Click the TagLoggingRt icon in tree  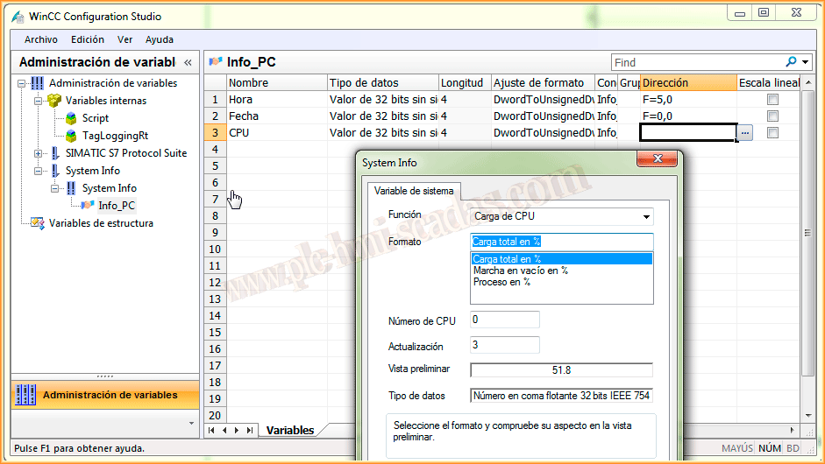point(71,136)
